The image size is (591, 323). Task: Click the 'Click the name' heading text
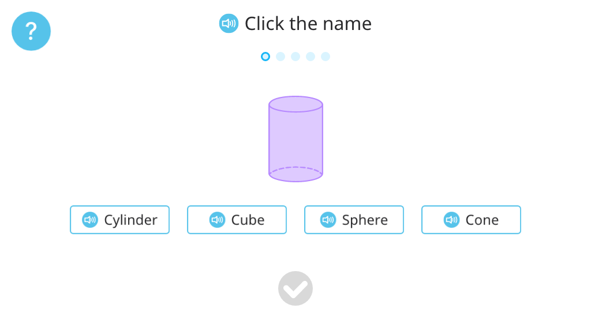(x=308, y=24)
